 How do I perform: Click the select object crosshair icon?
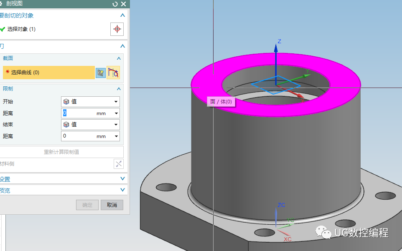(117, 29)
